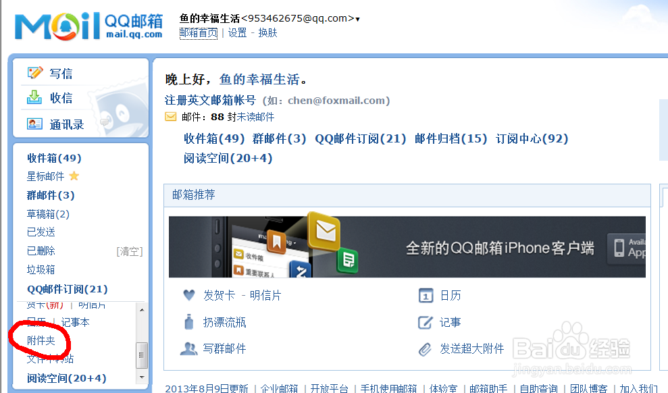Open 换肤 skin link
668x393 pixels.
(267, 33)
